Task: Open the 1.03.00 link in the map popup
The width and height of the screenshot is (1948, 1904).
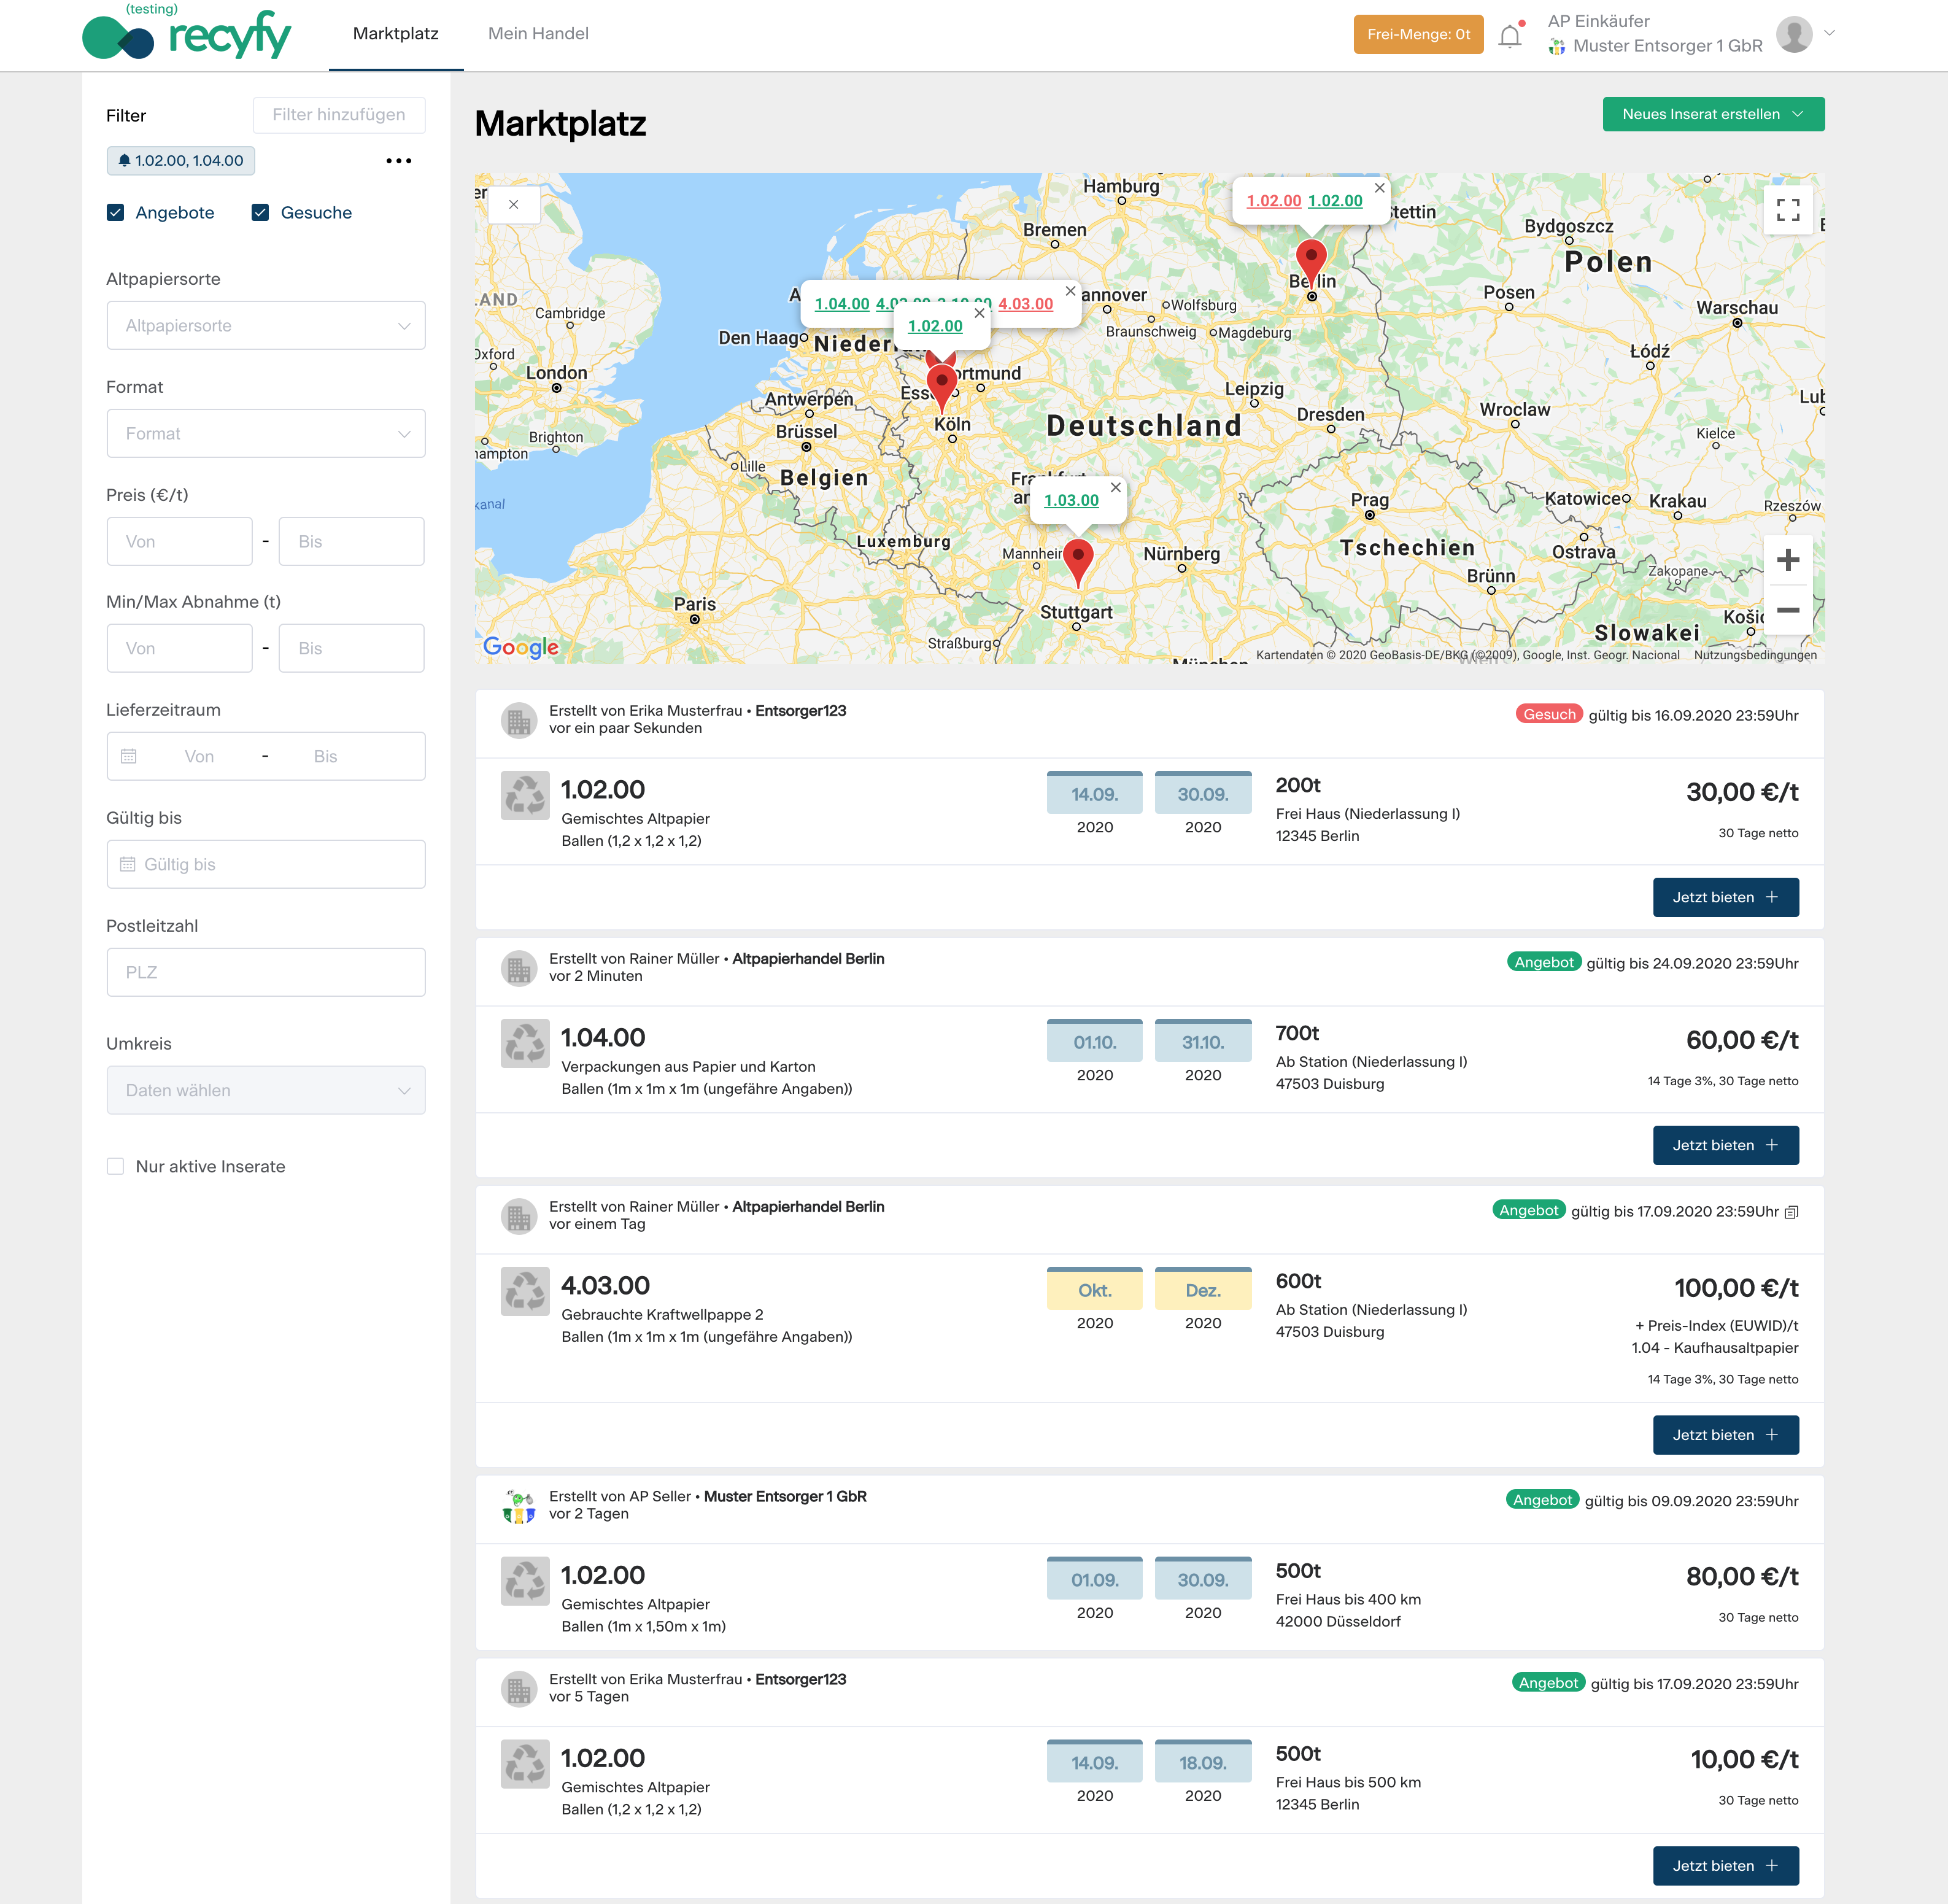Action: point(1071,500)
